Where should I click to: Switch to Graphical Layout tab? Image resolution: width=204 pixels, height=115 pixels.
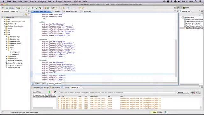pyautogui.click(x=39, y=84)
